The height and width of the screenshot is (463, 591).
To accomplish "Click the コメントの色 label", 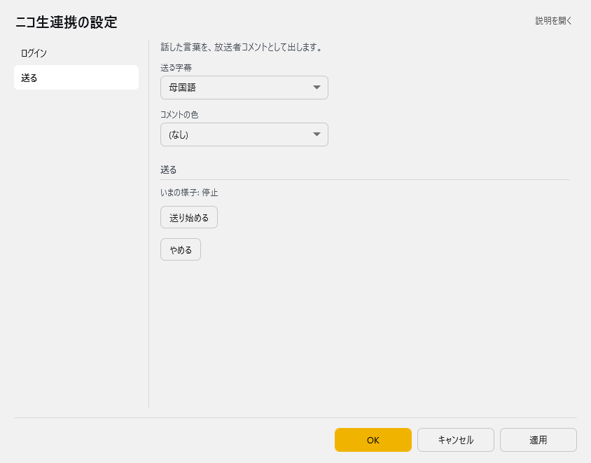I will point(179,115).
